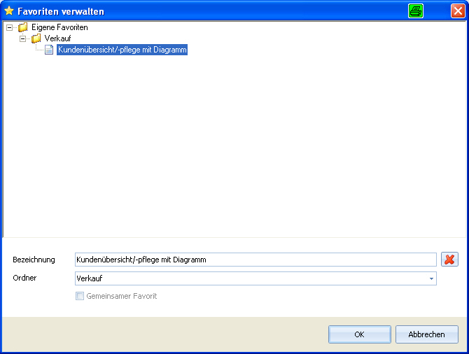Click the green printer icon

point(416,11)
